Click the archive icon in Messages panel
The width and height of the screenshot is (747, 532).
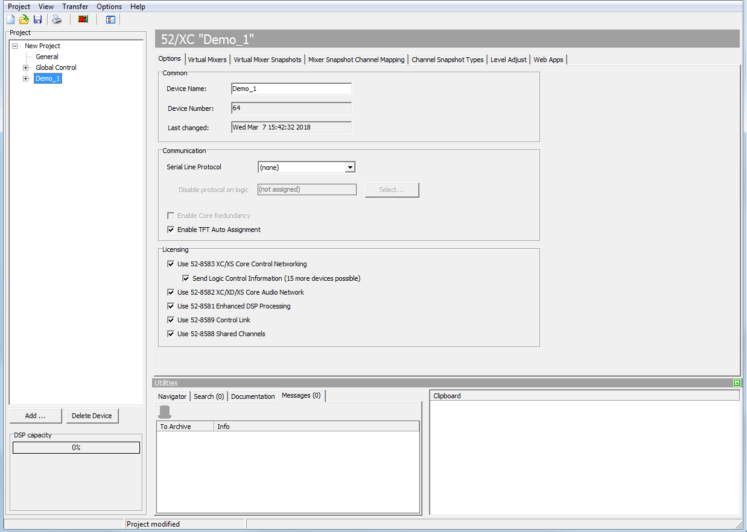click(164, 412)
